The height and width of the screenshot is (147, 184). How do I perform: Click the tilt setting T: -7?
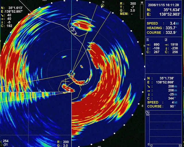(127, 7)
